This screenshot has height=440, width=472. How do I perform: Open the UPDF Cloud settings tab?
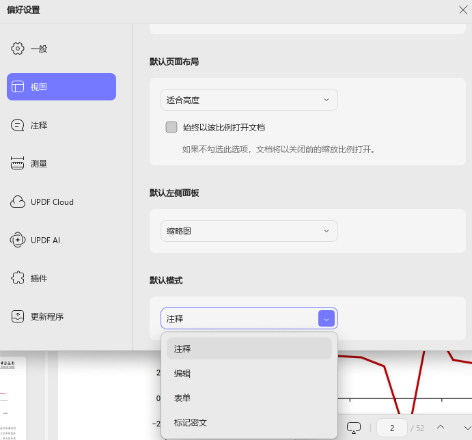[x=61, y=202]
